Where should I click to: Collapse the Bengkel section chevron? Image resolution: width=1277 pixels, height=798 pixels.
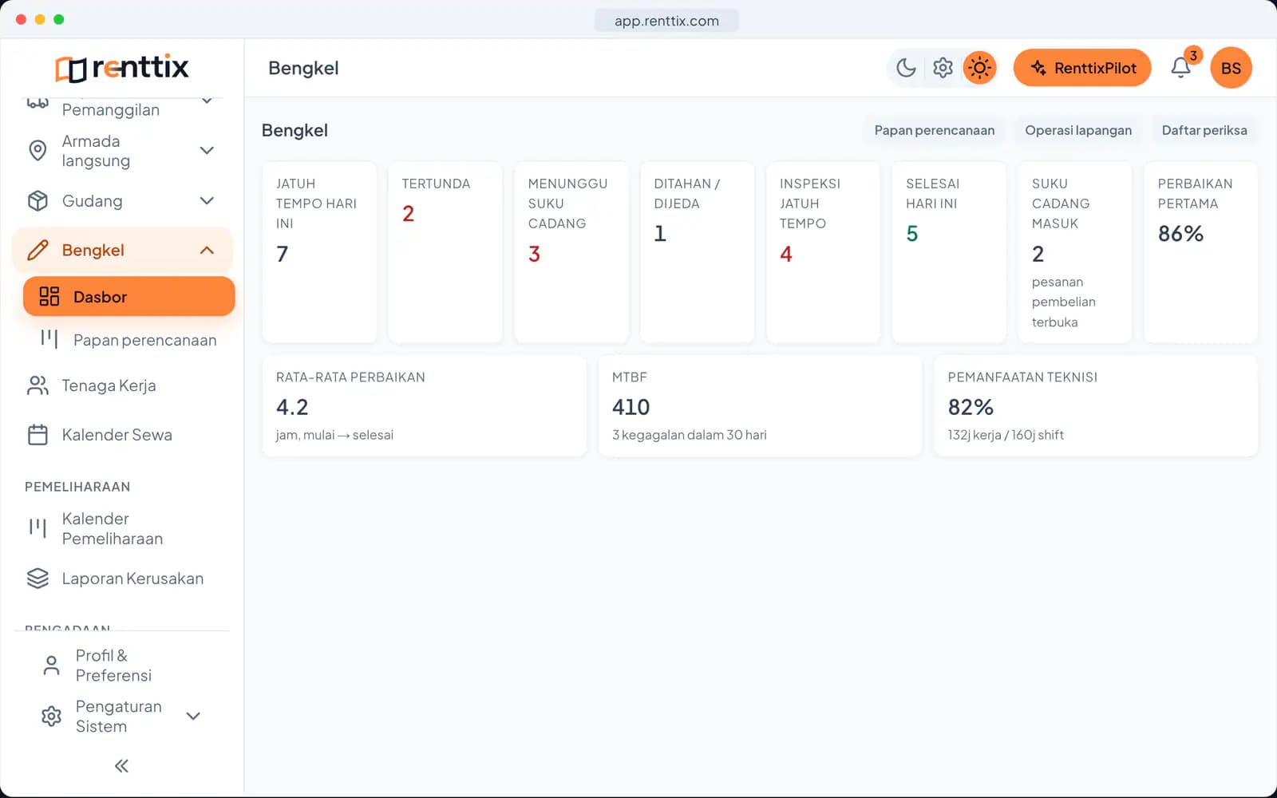[207, 251]
